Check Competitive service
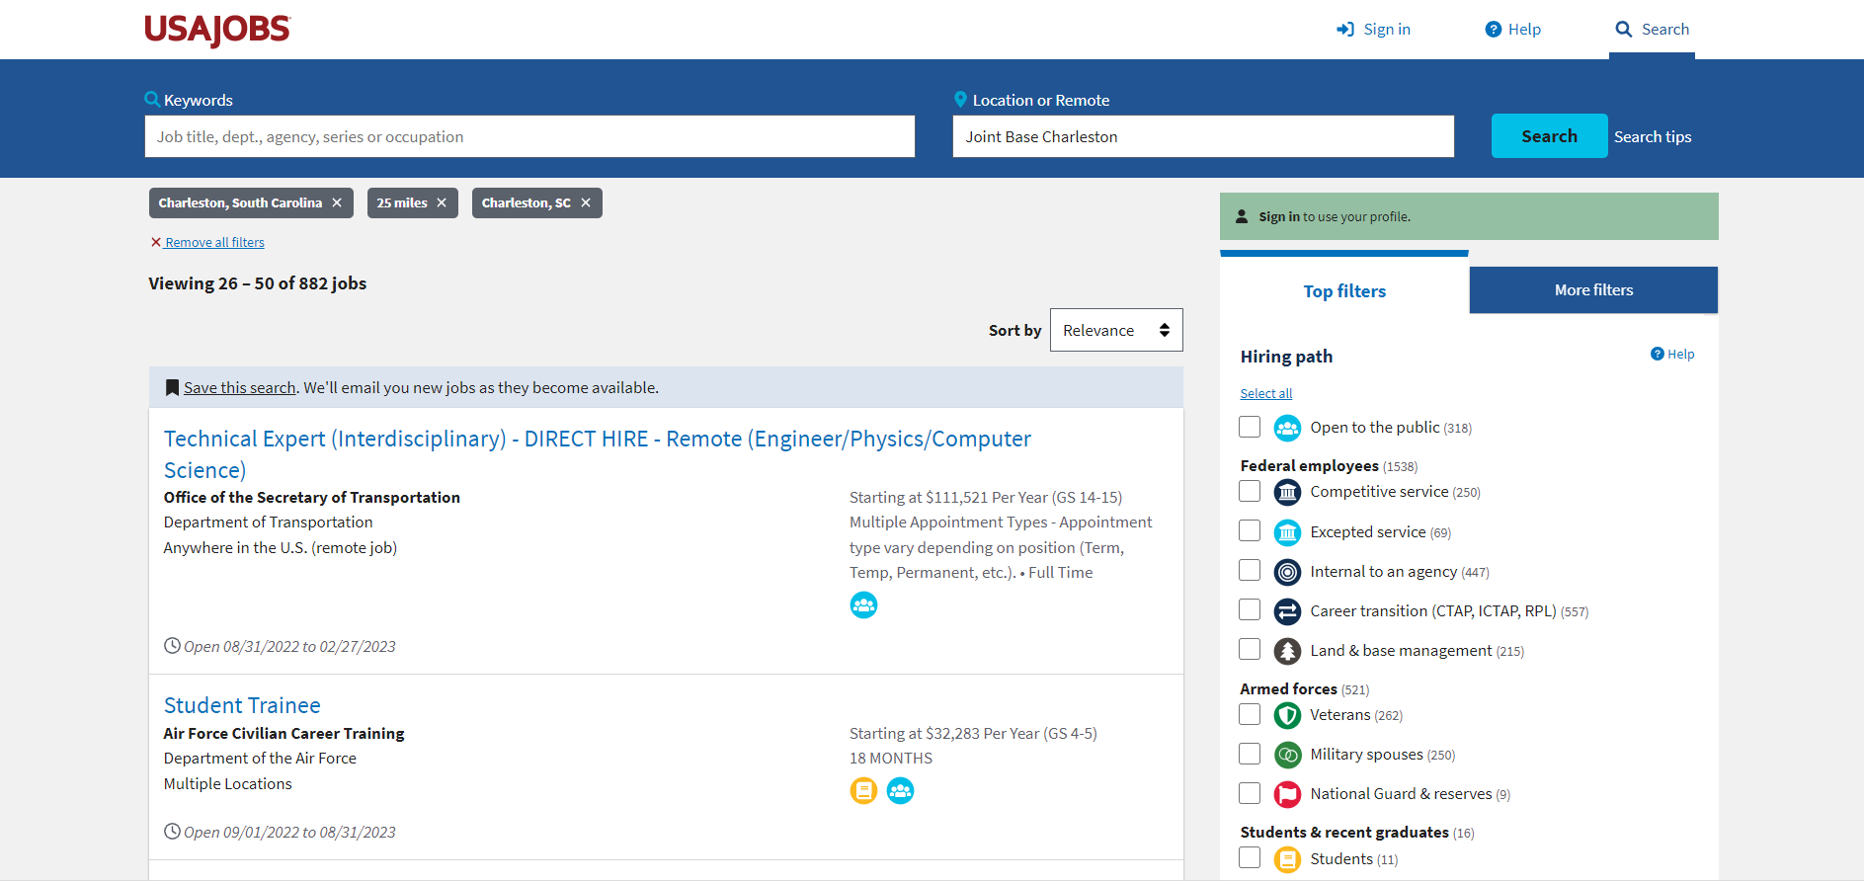Image resolution: width=1864 pixels, height=884 pixels. [1250, 491]
